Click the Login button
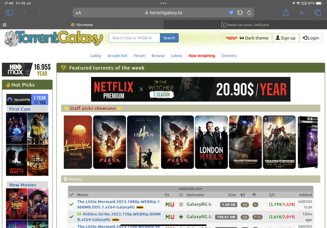This screenshot has width=327, height=228. 311,38
